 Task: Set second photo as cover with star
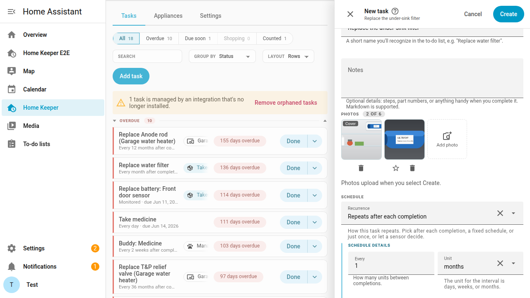tap(396, 168)
